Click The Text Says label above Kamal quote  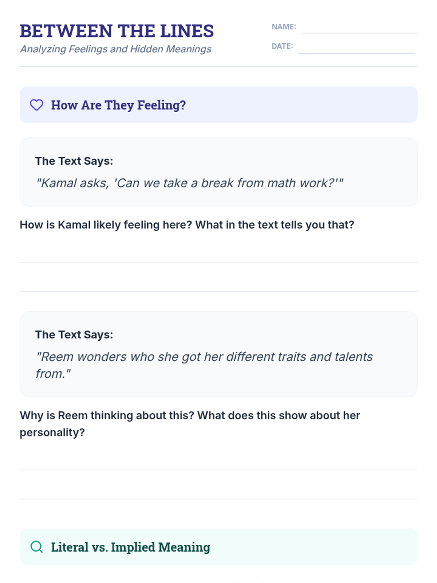click(x=74, y=161)
